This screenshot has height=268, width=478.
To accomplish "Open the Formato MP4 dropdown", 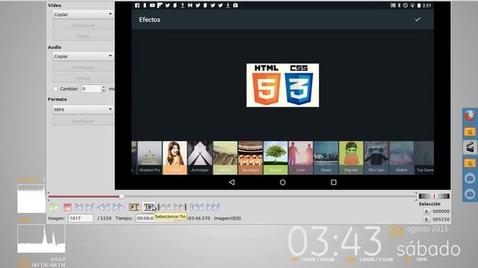I will click(x=83, y=109).
